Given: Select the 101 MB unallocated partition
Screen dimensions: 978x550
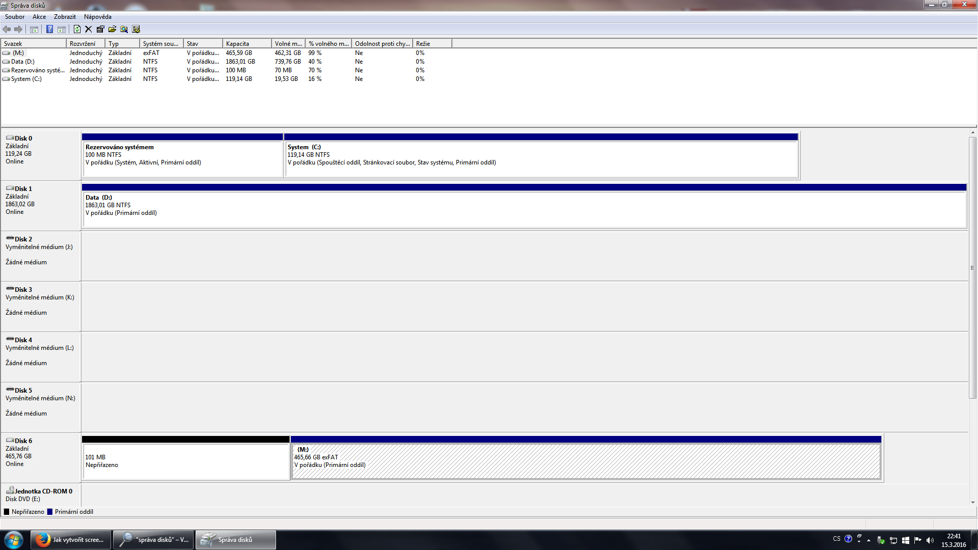Looking at the screenshot, I should (185, 461).
